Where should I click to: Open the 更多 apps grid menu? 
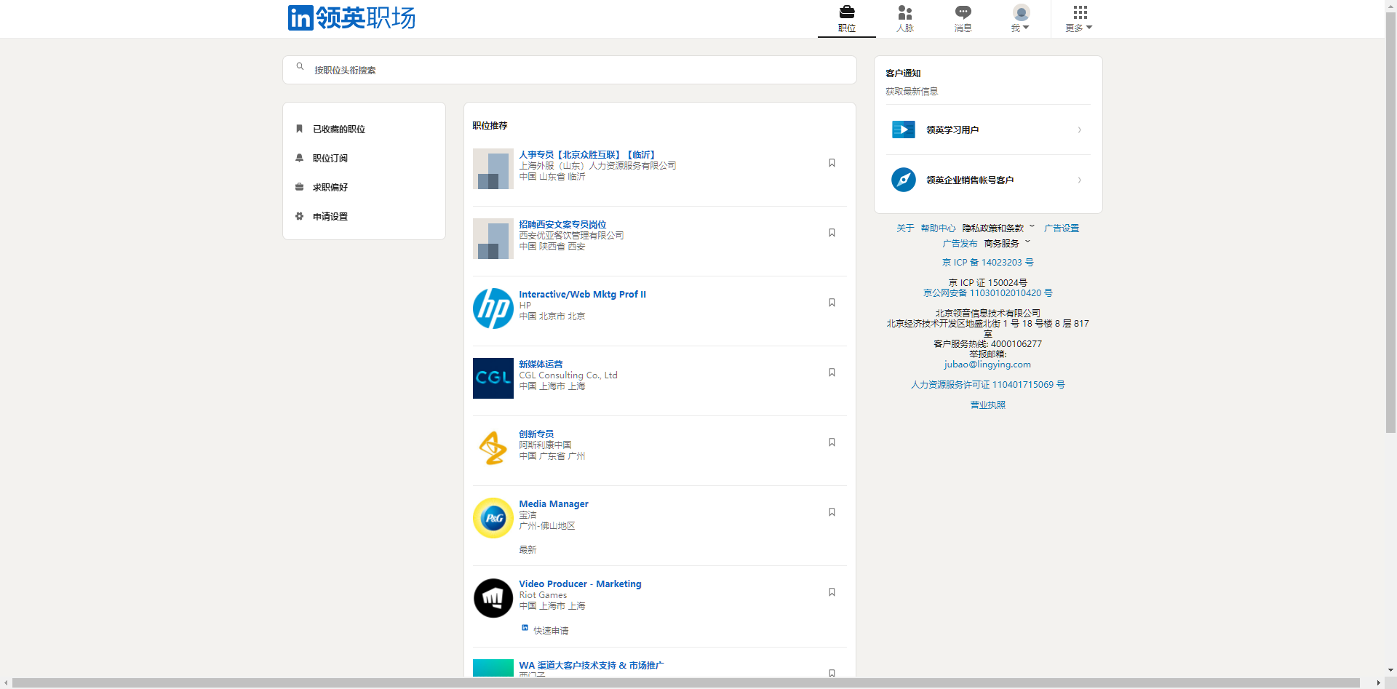(x=1079, y=19)
